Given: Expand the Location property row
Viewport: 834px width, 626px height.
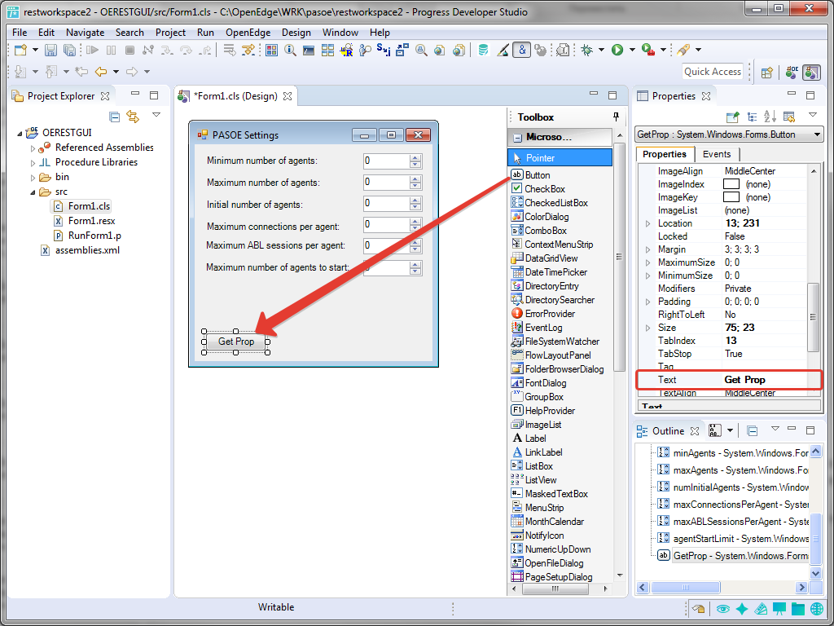Looking at the screenshot, I should 647,223.
